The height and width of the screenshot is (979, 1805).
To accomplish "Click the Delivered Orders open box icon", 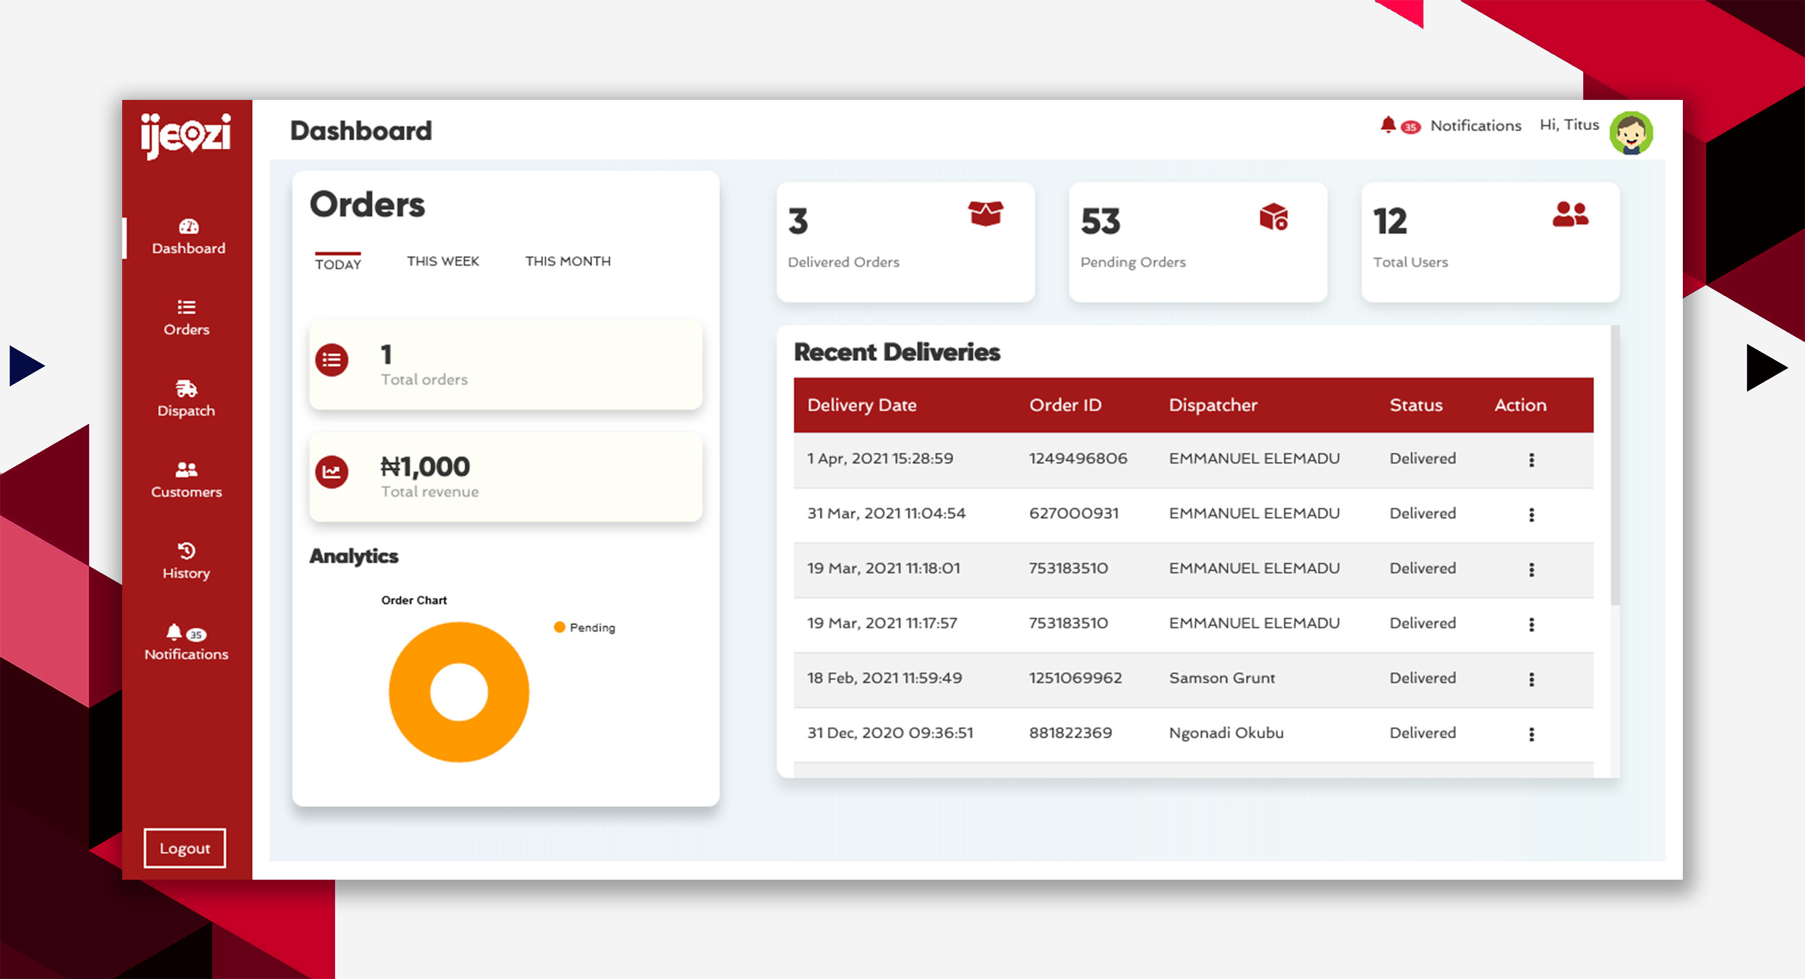I will pos(986,213).
